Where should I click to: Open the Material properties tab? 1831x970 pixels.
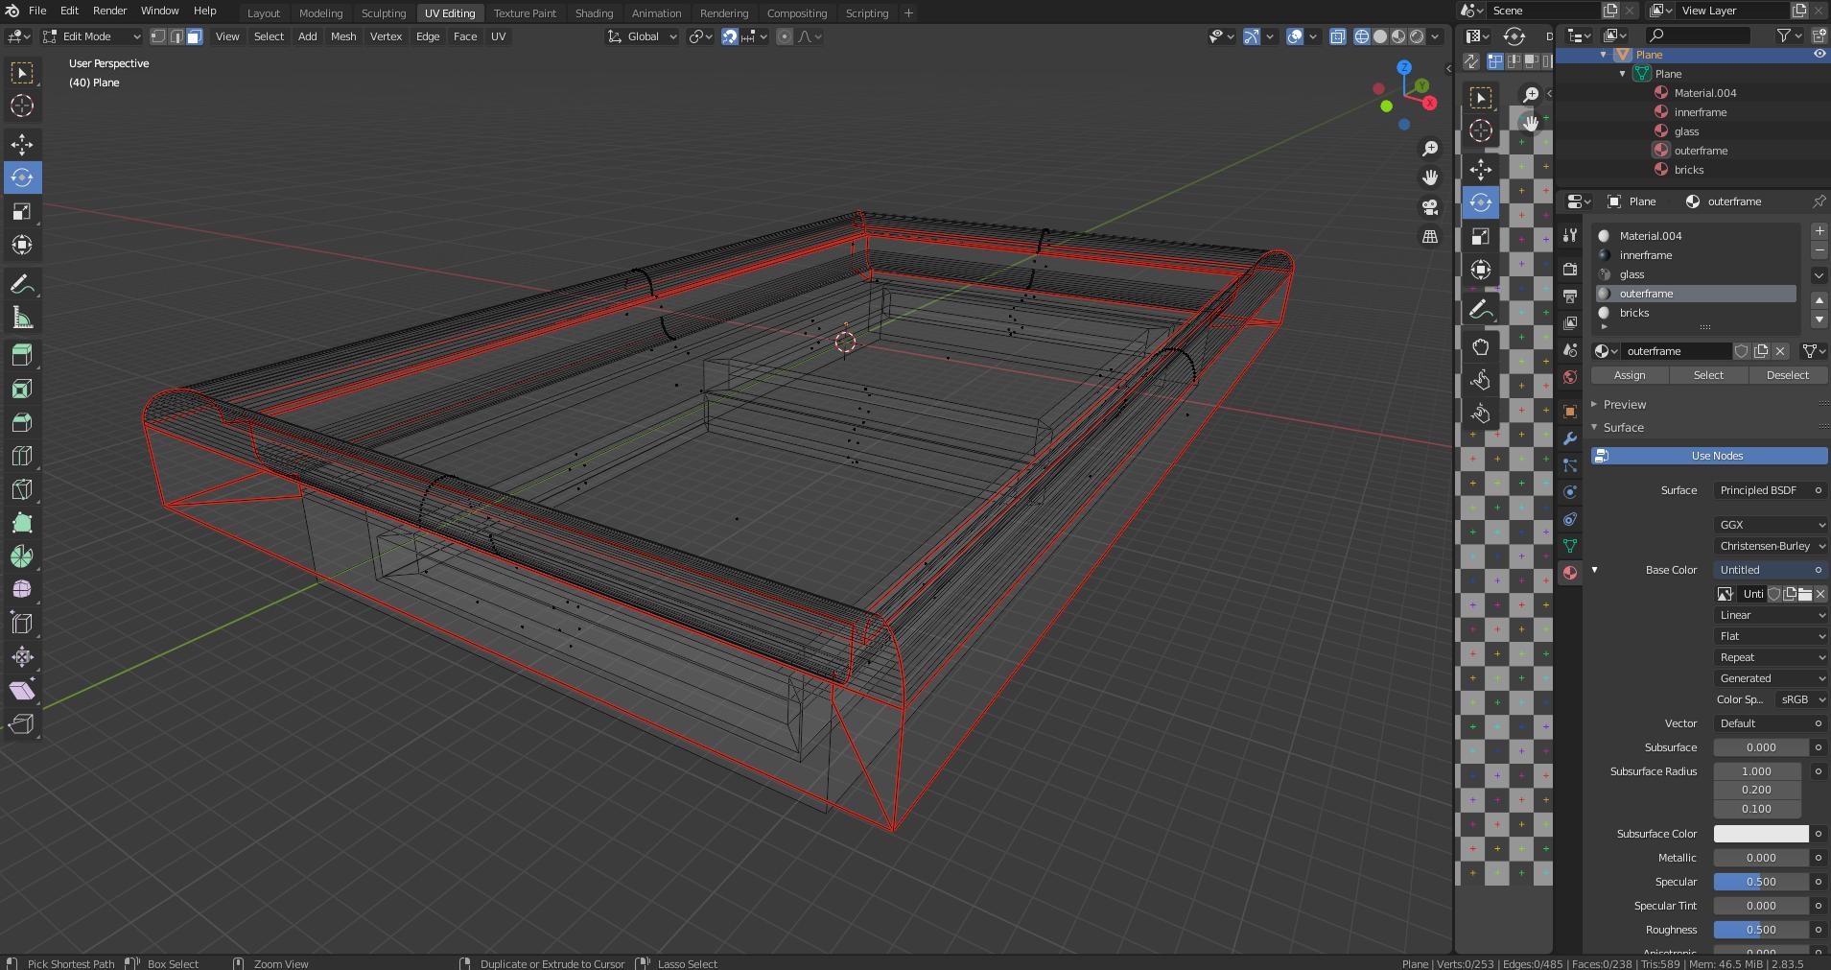pyautogui.click(x=1569, y=573)
